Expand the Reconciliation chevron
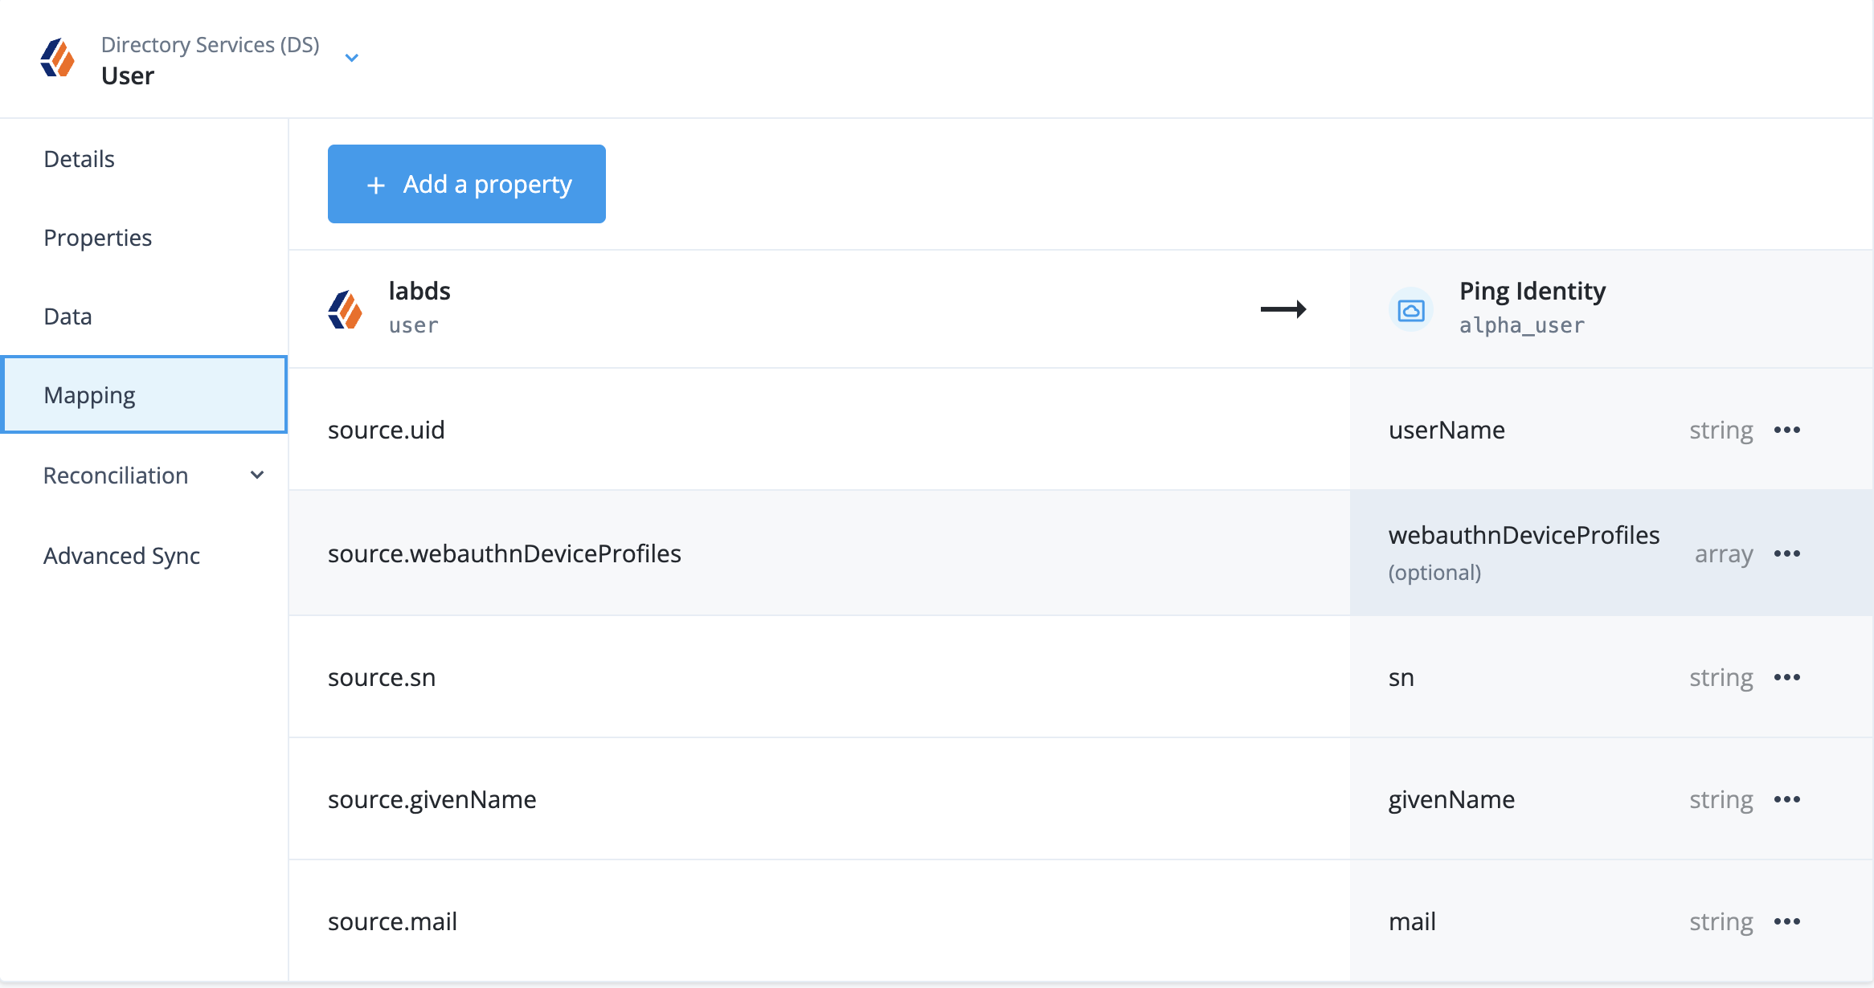Image resolution: width=1874 pixels, height=988 pixels. (x=257, y=475)
